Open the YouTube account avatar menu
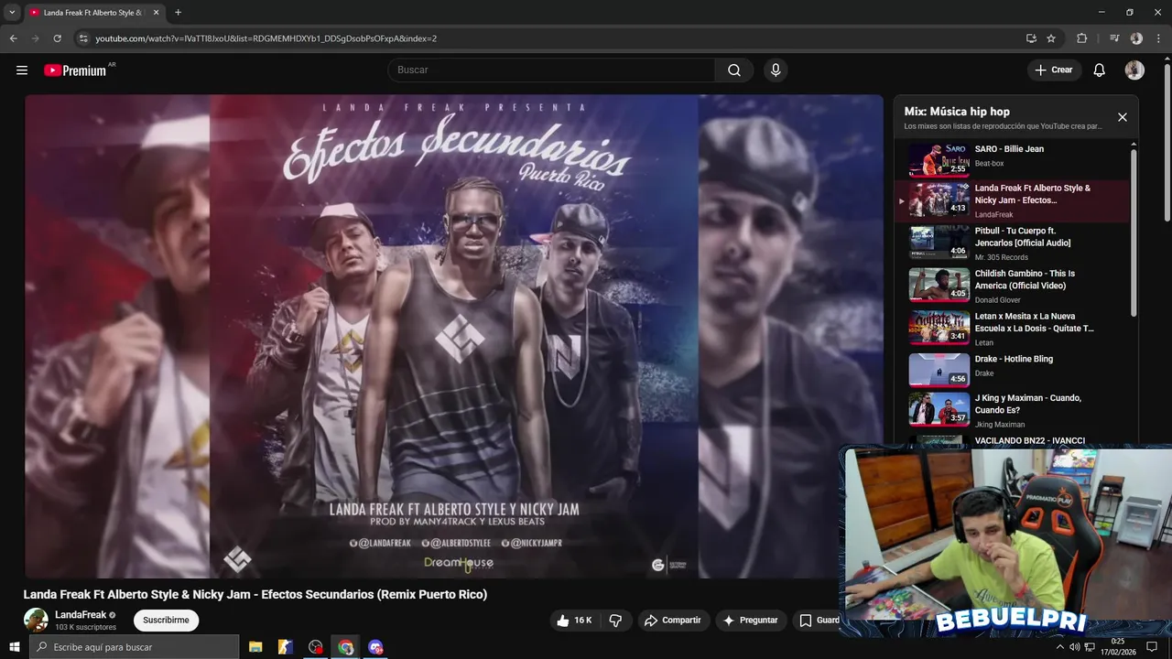The height and width of the screenshot is (659, 1172). pyautogui.click(x=1134, y=70)
